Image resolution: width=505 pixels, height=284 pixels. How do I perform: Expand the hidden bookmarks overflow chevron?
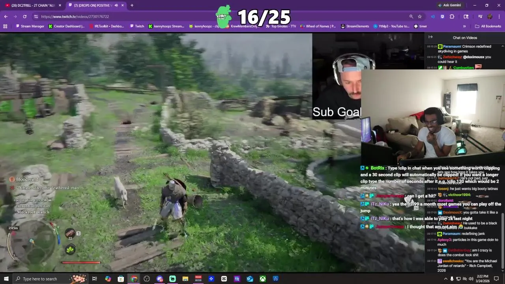tap(464, 26)
